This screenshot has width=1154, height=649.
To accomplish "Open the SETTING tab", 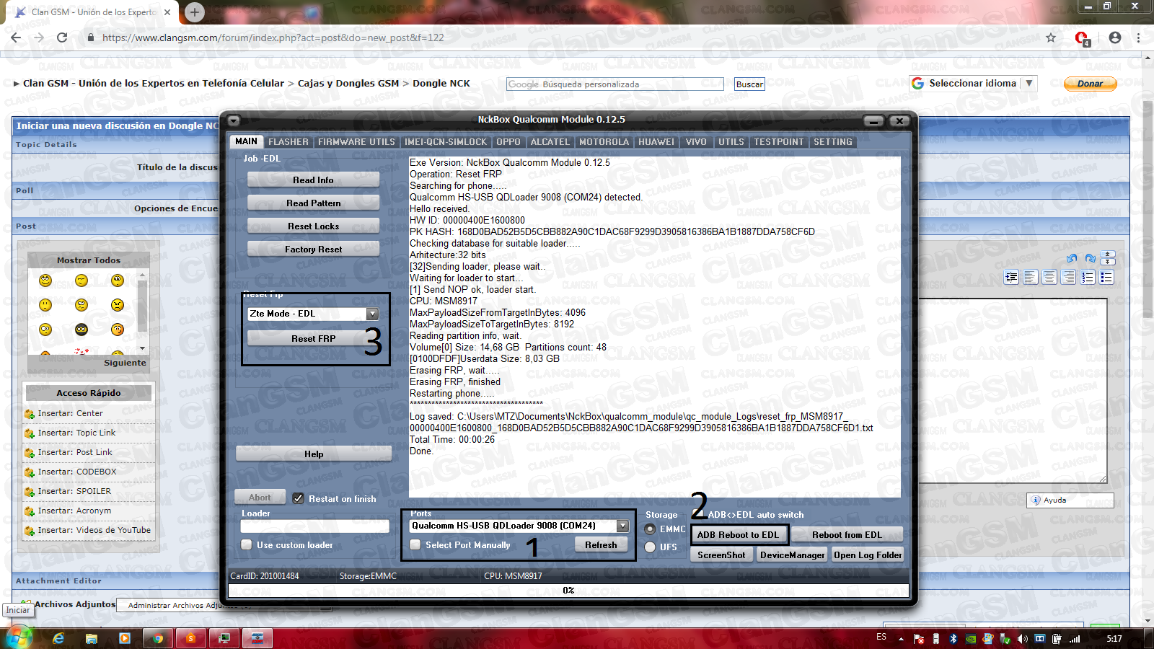I will coord(833,142).
